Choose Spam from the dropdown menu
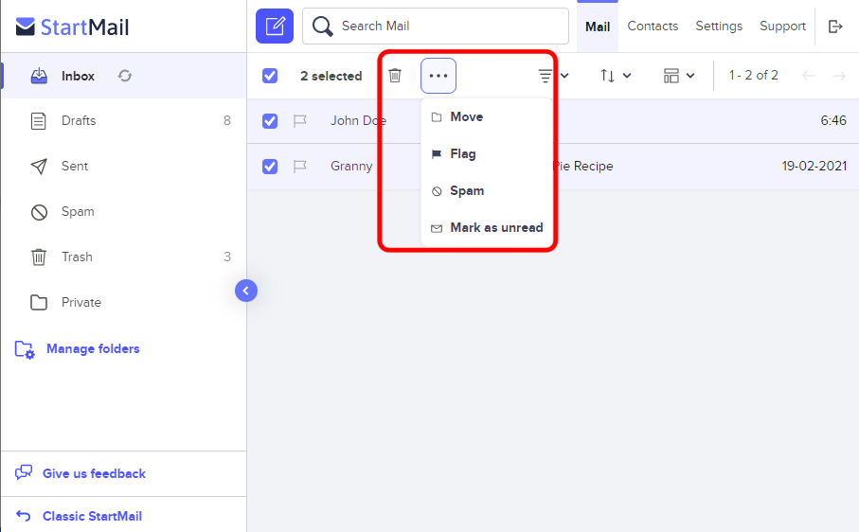 coord(486,191)
